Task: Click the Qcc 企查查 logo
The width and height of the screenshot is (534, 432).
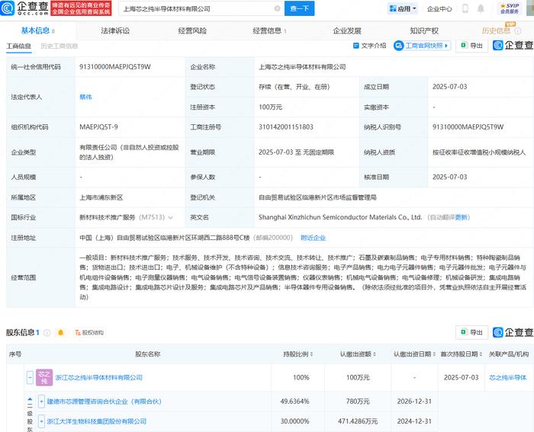Action: click(x=24, y=8)
